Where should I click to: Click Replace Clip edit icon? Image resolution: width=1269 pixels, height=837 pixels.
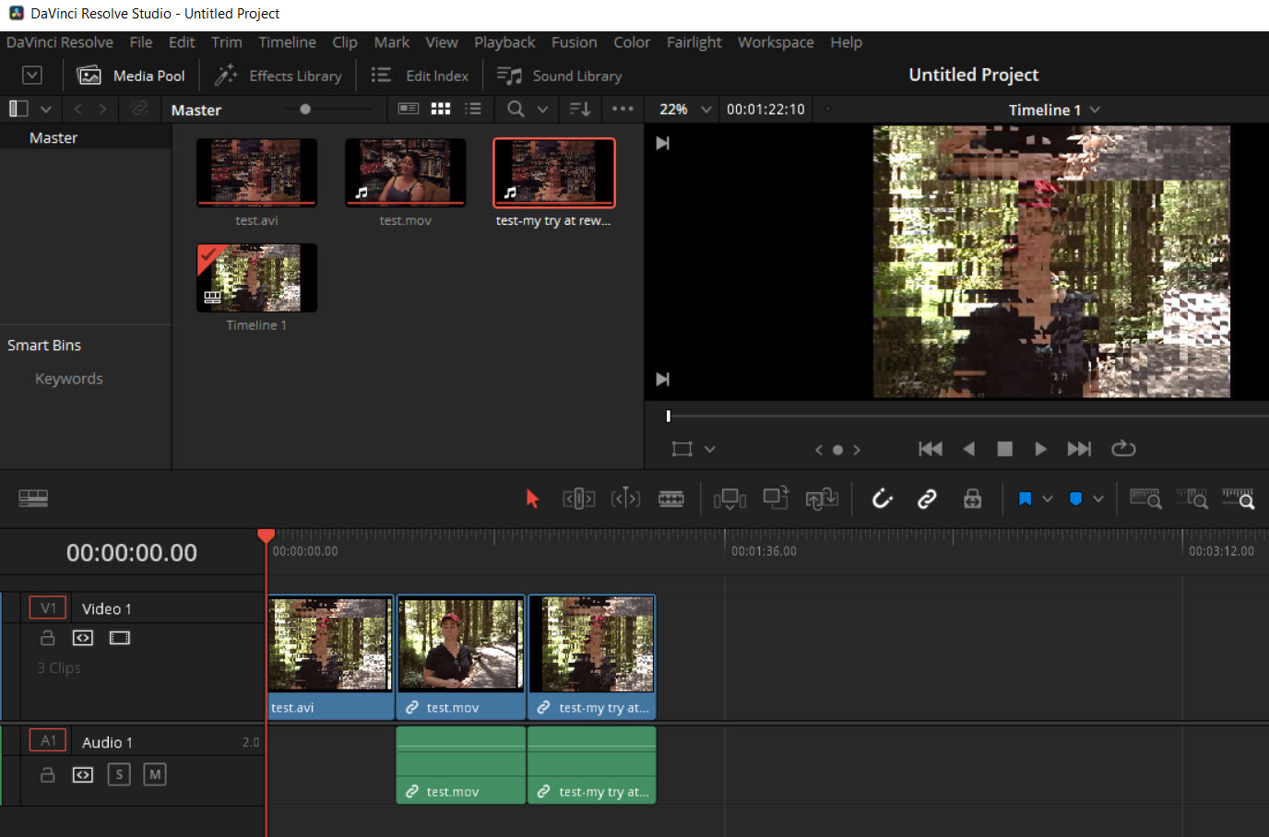click(x=822, y=499)
